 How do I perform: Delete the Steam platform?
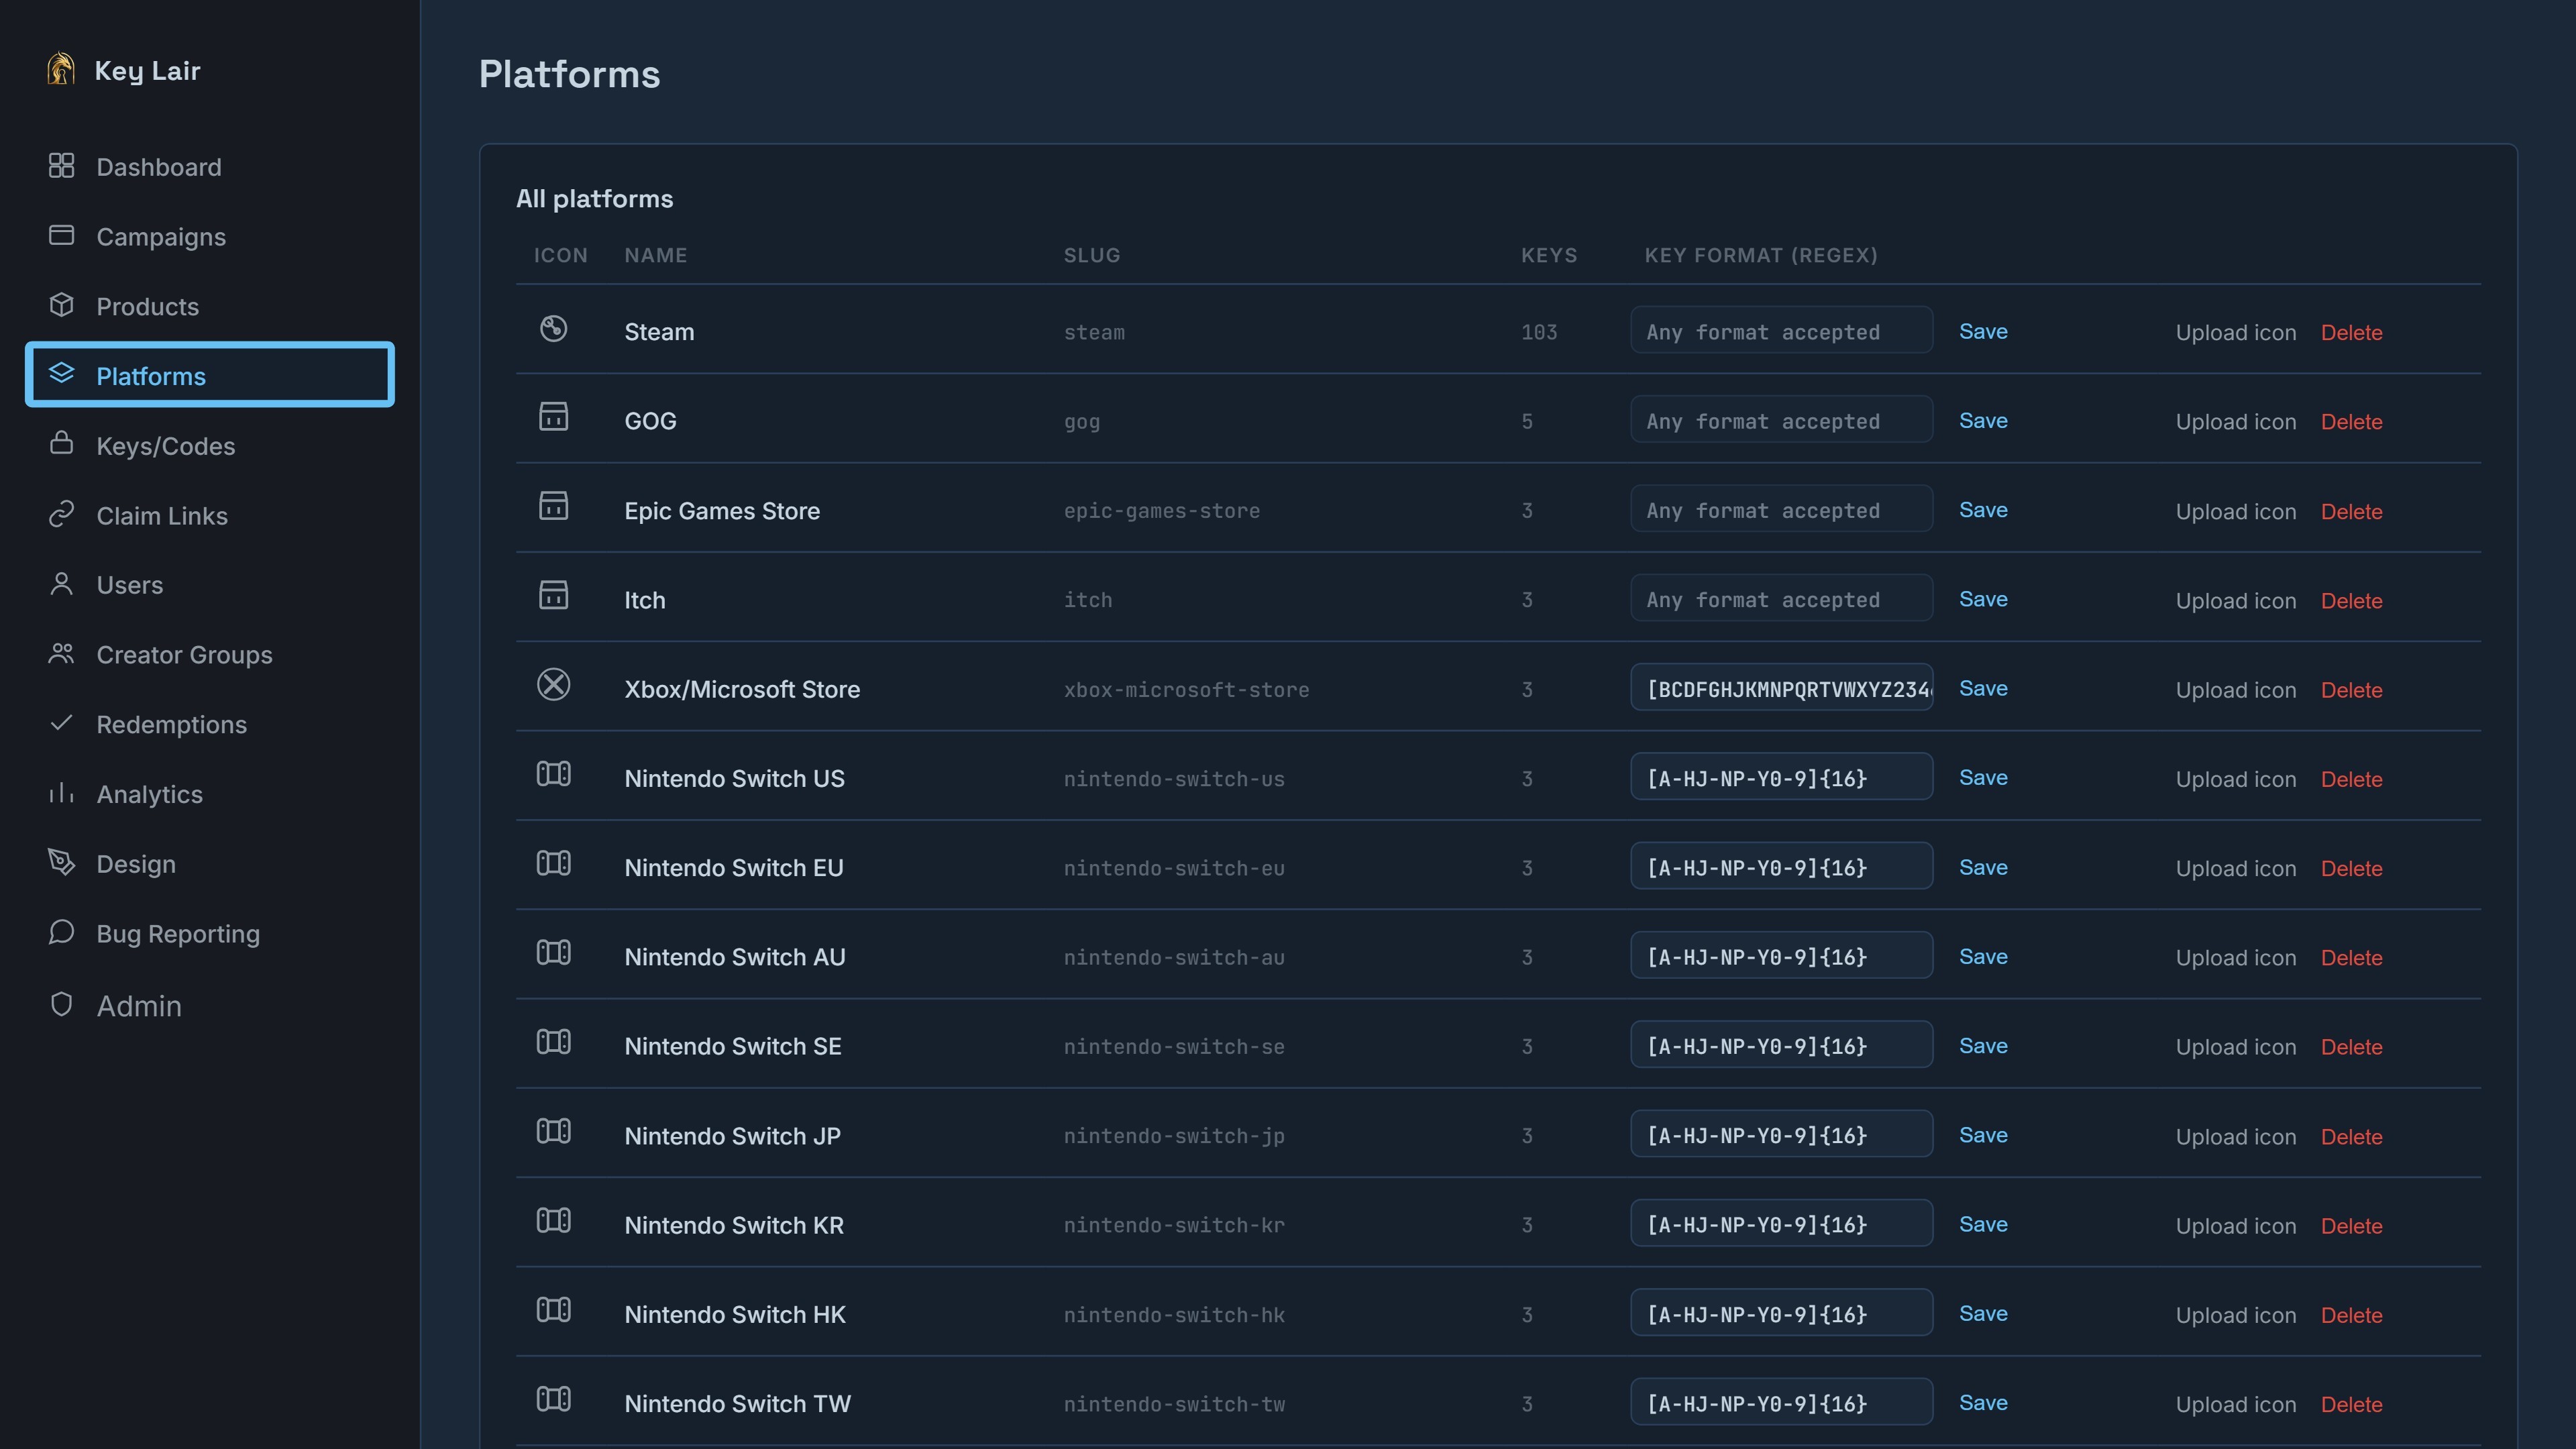coord(2351,332)
